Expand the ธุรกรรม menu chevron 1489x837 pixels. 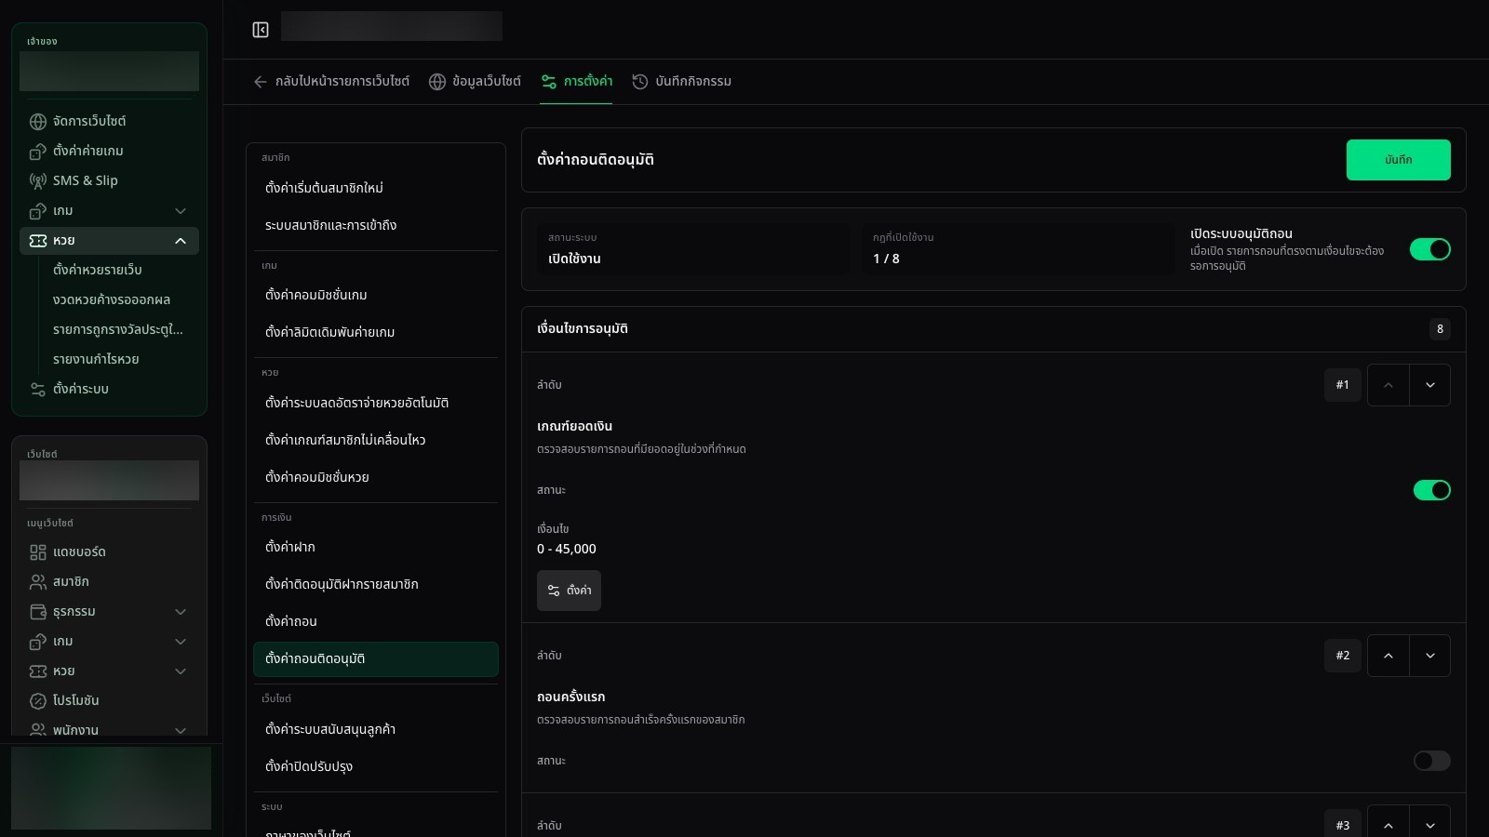(181, 612)
